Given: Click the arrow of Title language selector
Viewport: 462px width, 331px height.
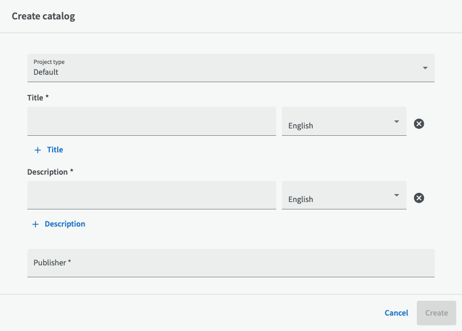Looking at the screenshot, I should click(x=397, y=122).
